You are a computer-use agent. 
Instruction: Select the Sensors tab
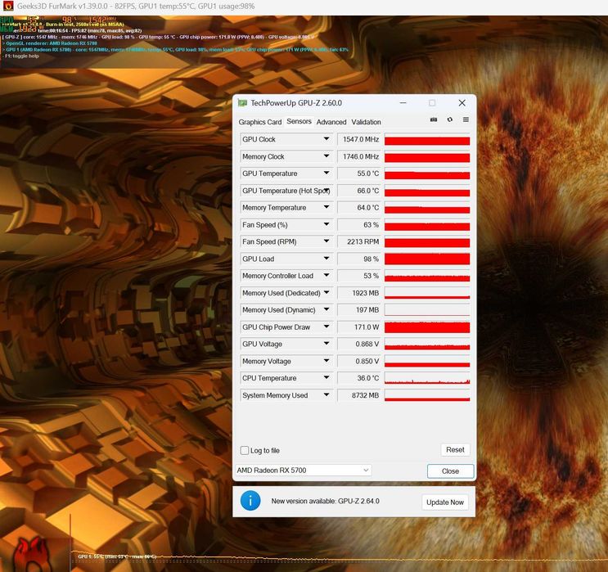(299, 121)
